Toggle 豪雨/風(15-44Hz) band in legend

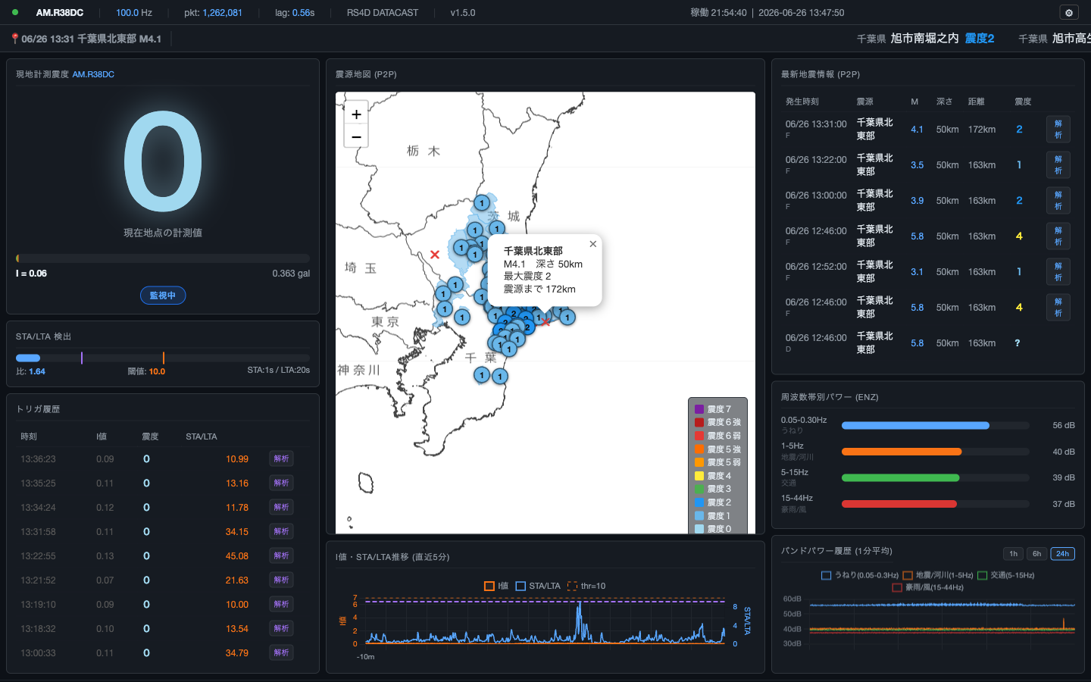[928, 587]
